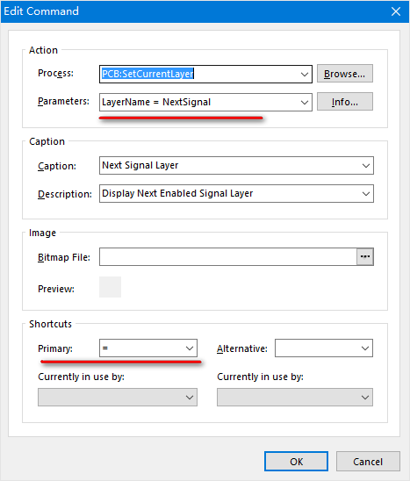This screenshot has width=410, height=481.
Task: Click the bitmap file ellipsis browse icon
Action: pyautogui.click(x=365, y=257)
